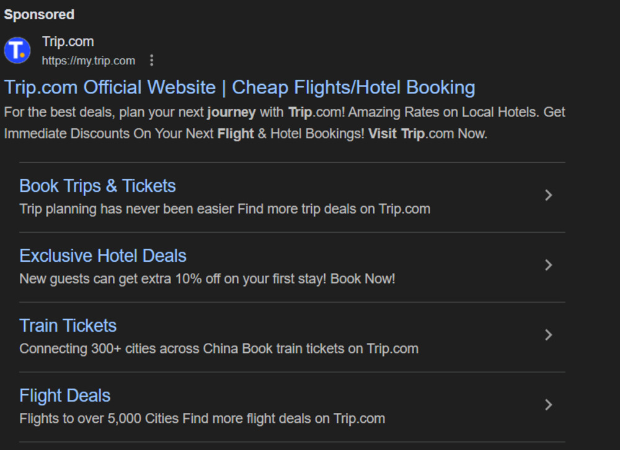Click the chevron beside "Flight Deals"
Screen dimensions: 620x450
click(549, 405)
